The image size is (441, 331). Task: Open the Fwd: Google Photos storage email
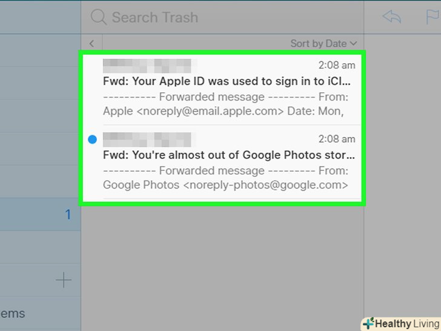(x=228, y=155)
